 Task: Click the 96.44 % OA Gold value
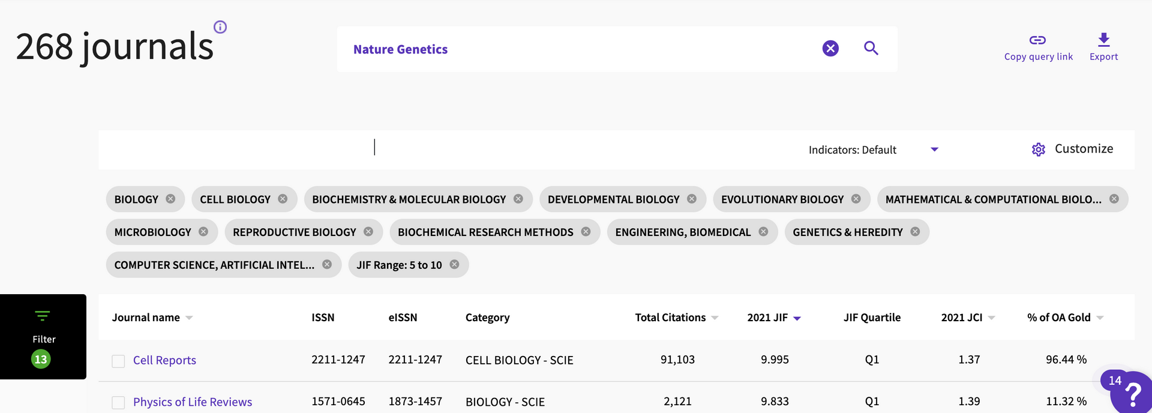1066,360
